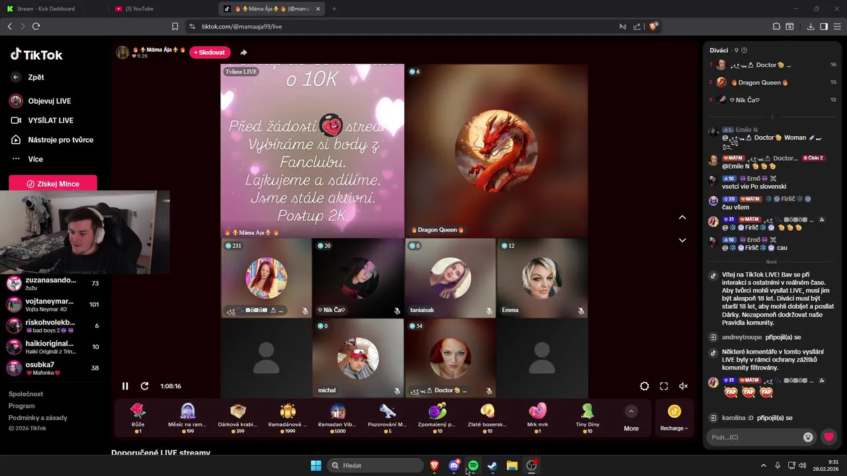This screenshot has width=847, height=476.
Task: Send the Tiny Diny gift
Action: pyautogui.click(x=588, y=418)
